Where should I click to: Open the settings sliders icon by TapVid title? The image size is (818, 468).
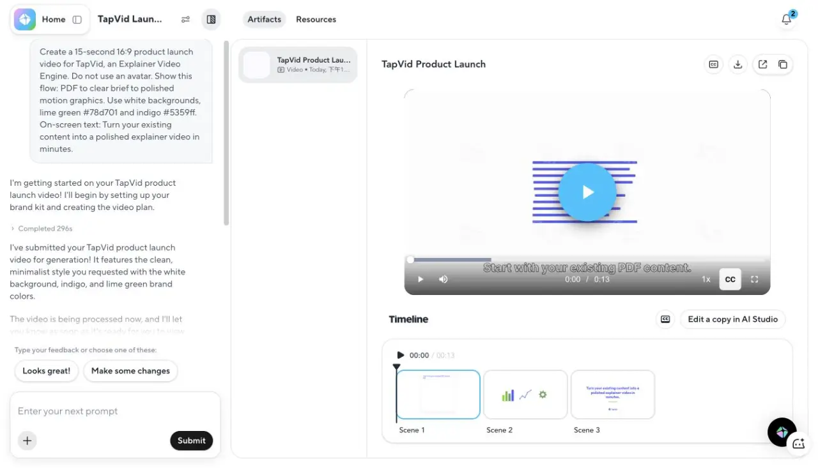185,20
